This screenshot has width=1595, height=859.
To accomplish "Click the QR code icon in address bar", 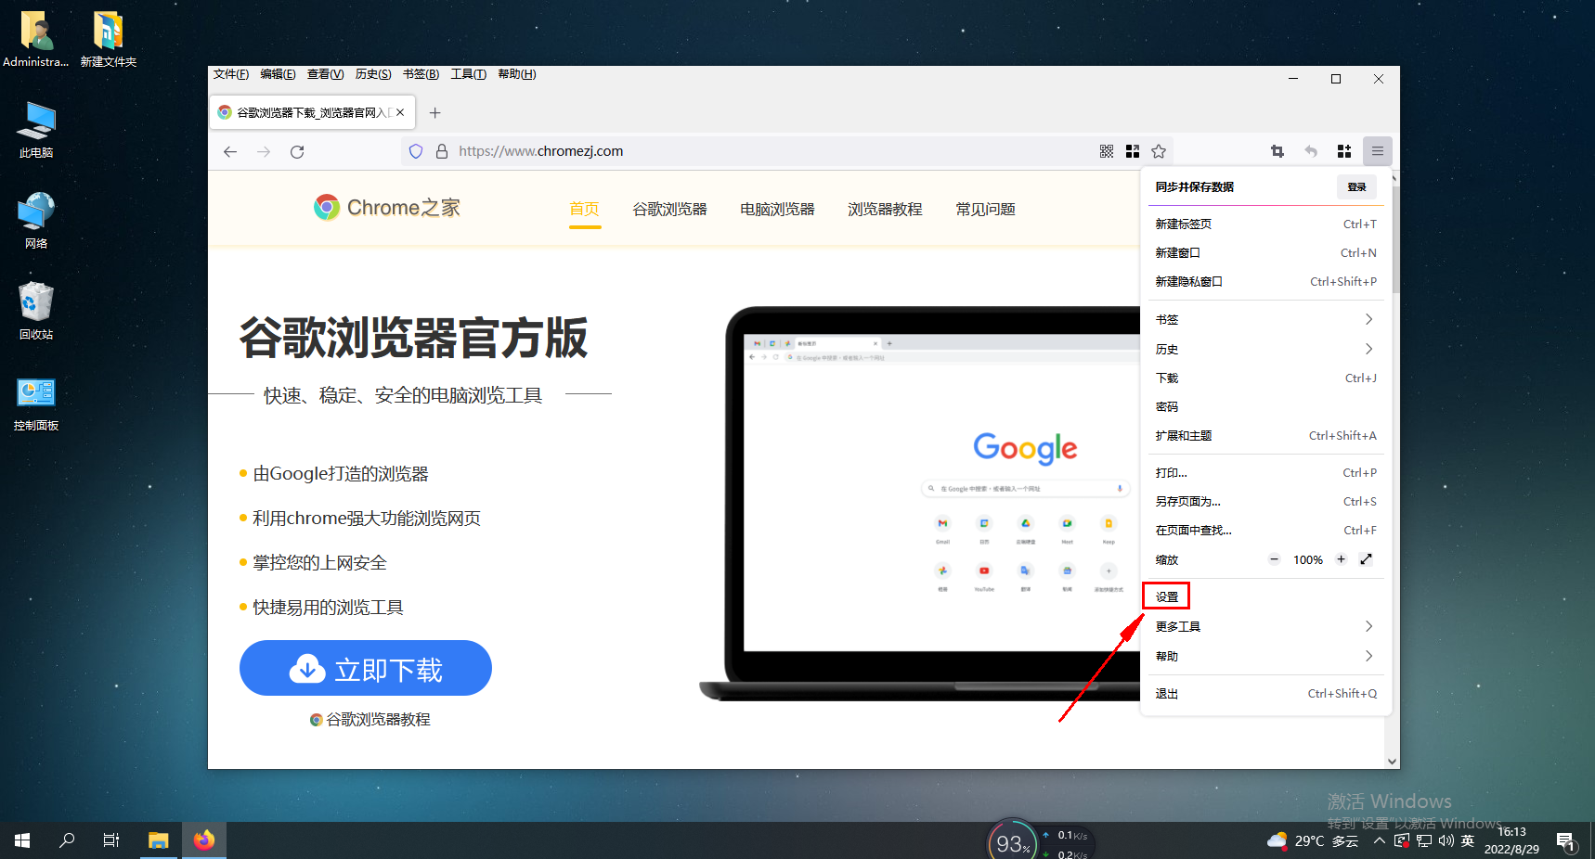I will [1107, 151].
